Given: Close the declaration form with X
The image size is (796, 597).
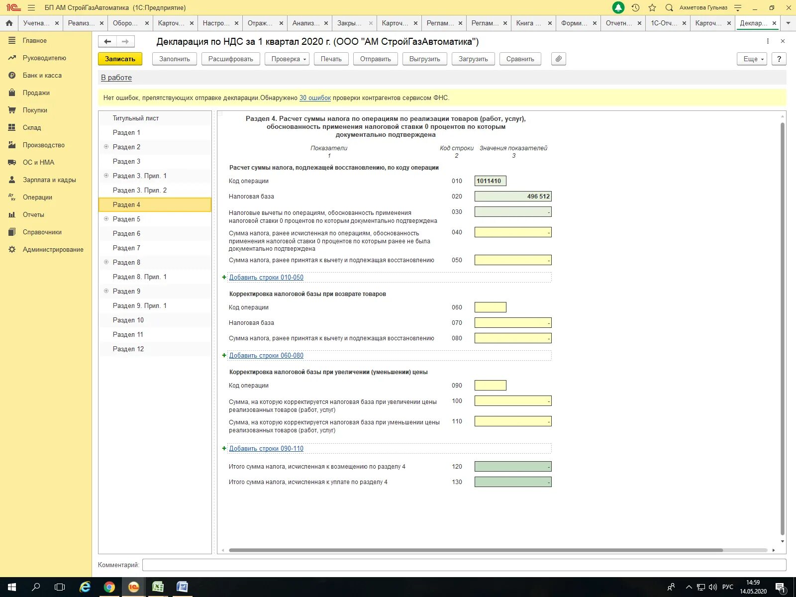Looking at the screenshot, I should (783, 41).
